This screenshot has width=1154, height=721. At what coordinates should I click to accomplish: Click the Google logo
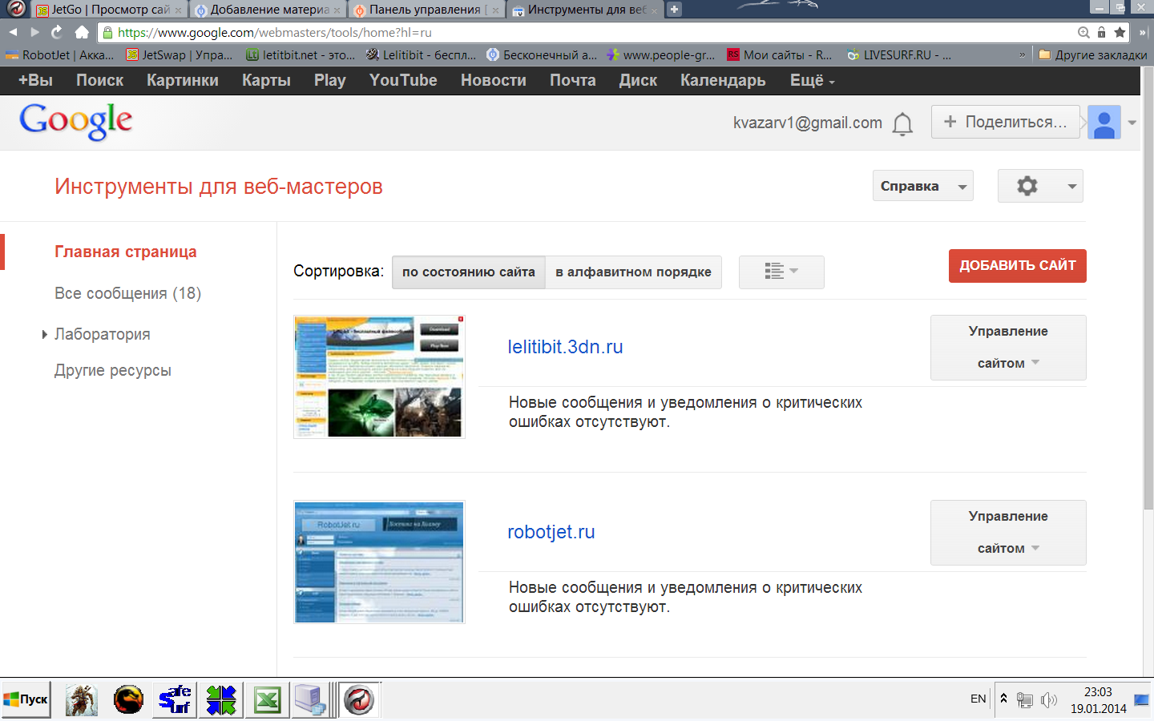coord(76,121)
